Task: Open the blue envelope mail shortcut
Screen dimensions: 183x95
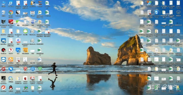Action: pyautogui.click(x=3, y=41)
